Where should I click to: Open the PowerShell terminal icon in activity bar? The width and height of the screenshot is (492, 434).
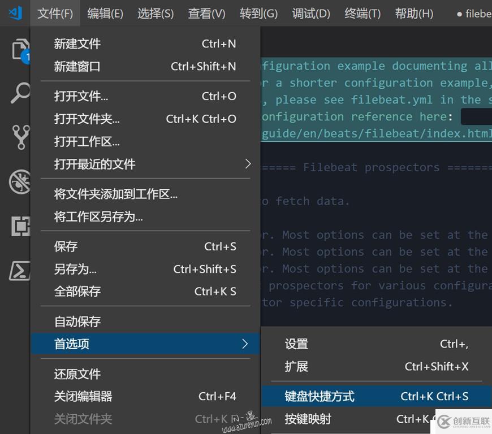(20, 271)
